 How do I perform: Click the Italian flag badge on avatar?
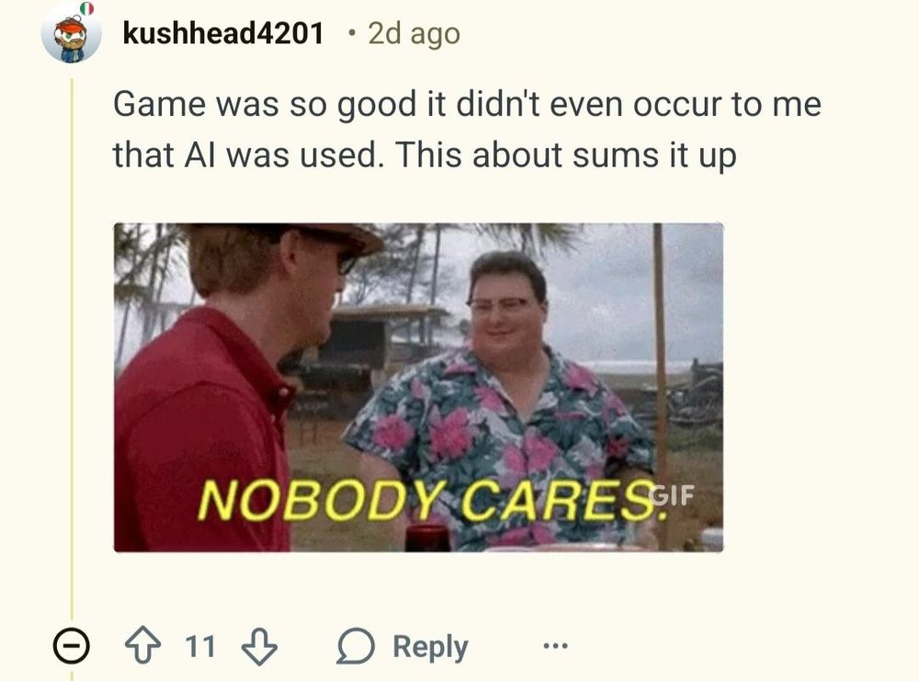point(86,7)
